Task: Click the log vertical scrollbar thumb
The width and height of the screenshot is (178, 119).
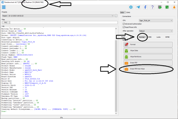Action: pos(116,76)
